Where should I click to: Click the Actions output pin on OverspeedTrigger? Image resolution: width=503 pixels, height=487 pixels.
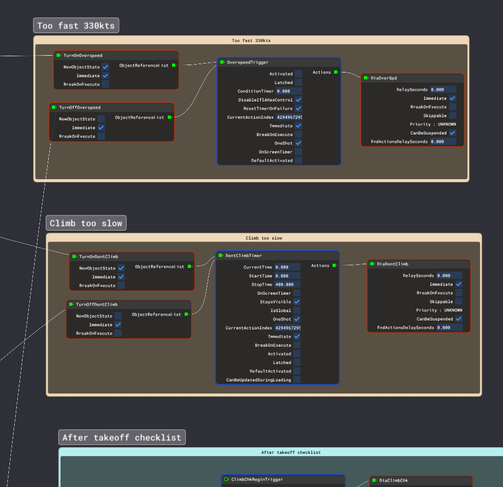coord(336,72)
